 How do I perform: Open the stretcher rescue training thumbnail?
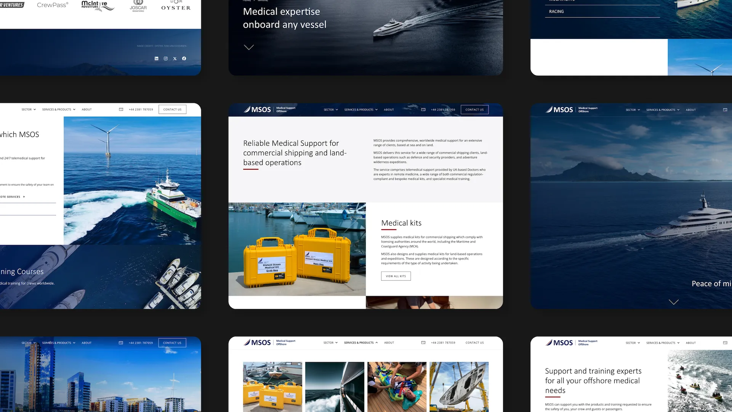point(397,386)
